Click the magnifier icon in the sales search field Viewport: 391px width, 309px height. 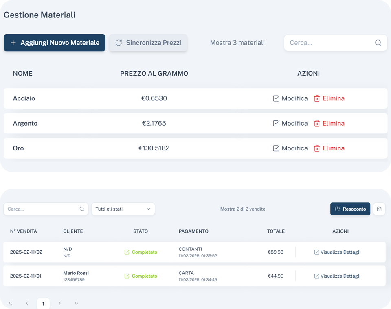(x=81, y=209)
